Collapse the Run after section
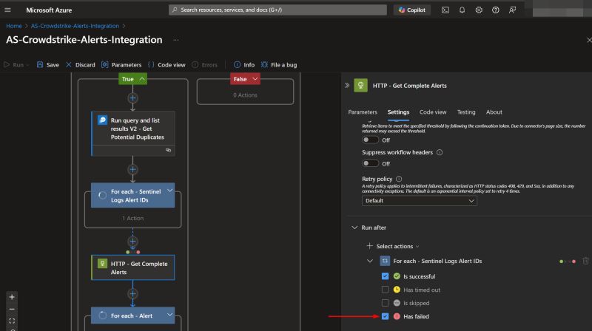The height and width of the screenshot is (331, 592). point(354,228)
